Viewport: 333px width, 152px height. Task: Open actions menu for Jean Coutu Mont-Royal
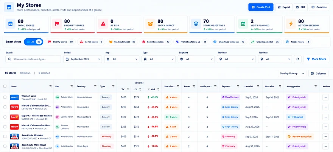(x=325, y=146)
